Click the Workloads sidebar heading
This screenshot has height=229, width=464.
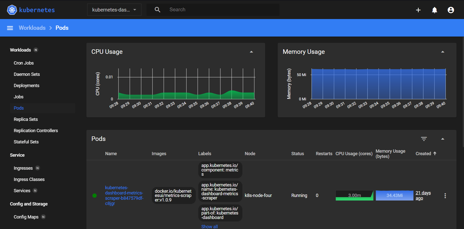click(x=21, y=50)
